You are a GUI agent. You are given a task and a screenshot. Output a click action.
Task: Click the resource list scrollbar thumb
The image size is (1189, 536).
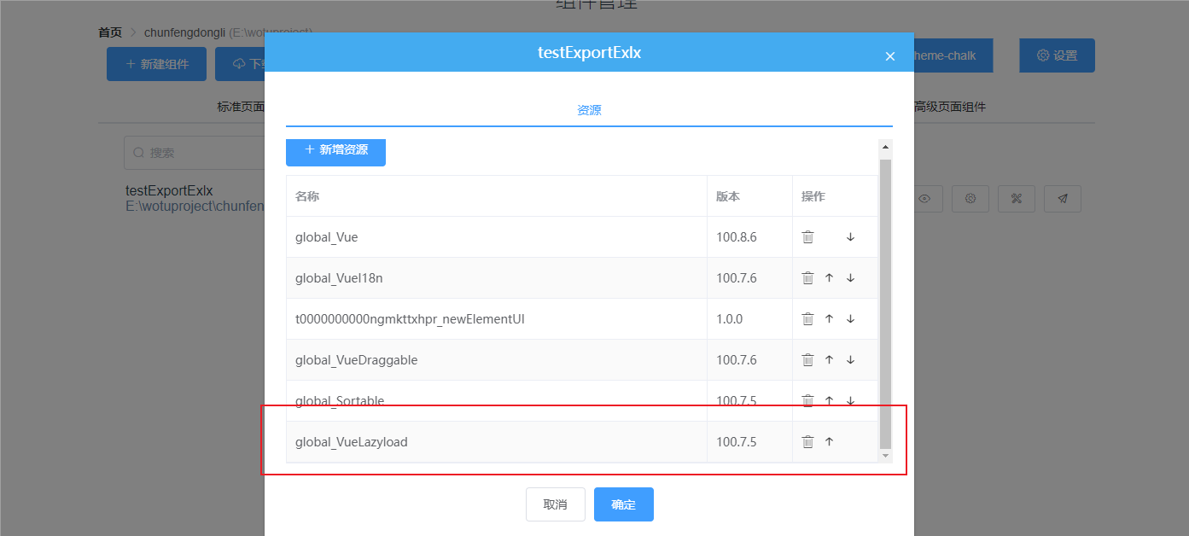[x=885, y=303]
